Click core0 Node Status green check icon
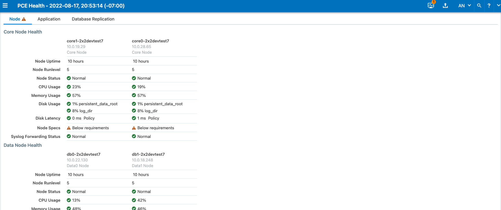 coord(134,78)
